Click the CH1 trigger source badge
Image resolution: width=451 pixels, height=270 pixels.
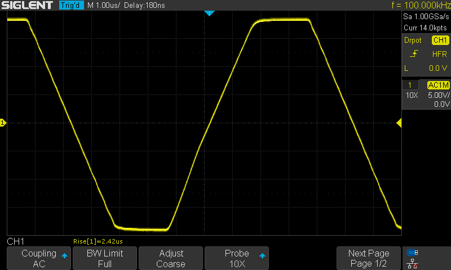(x=440, y=40)
